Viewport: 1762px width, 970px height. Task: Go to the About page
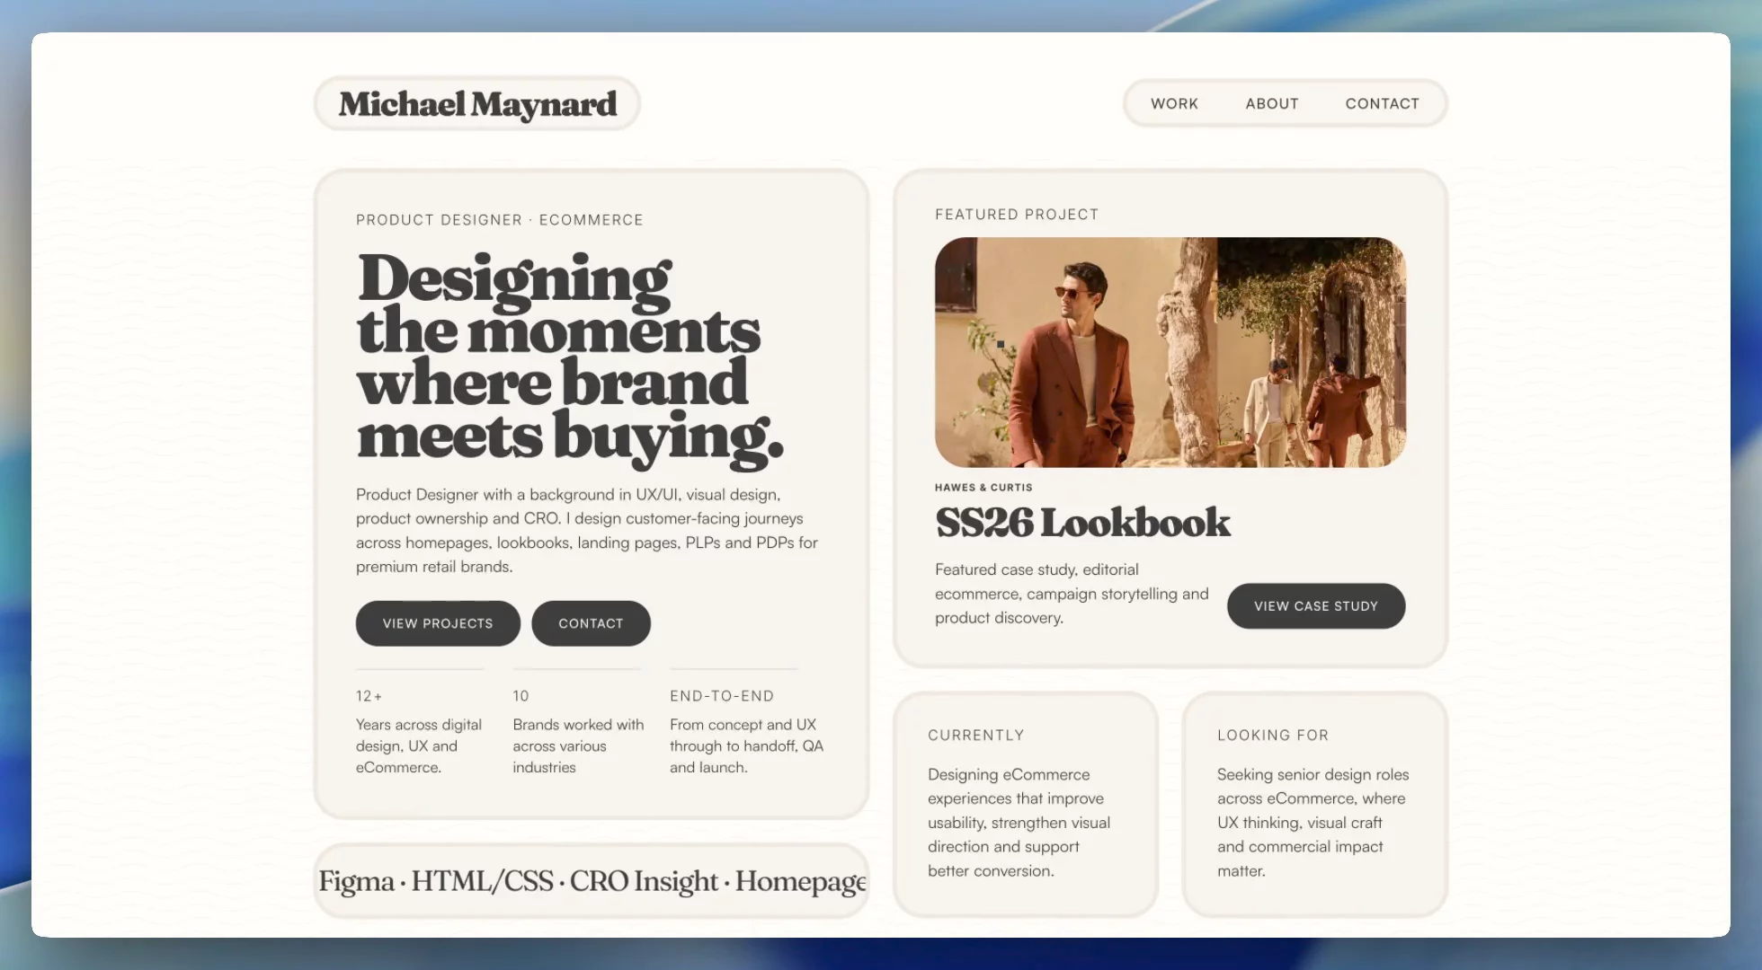click(x=1272, y=103)
